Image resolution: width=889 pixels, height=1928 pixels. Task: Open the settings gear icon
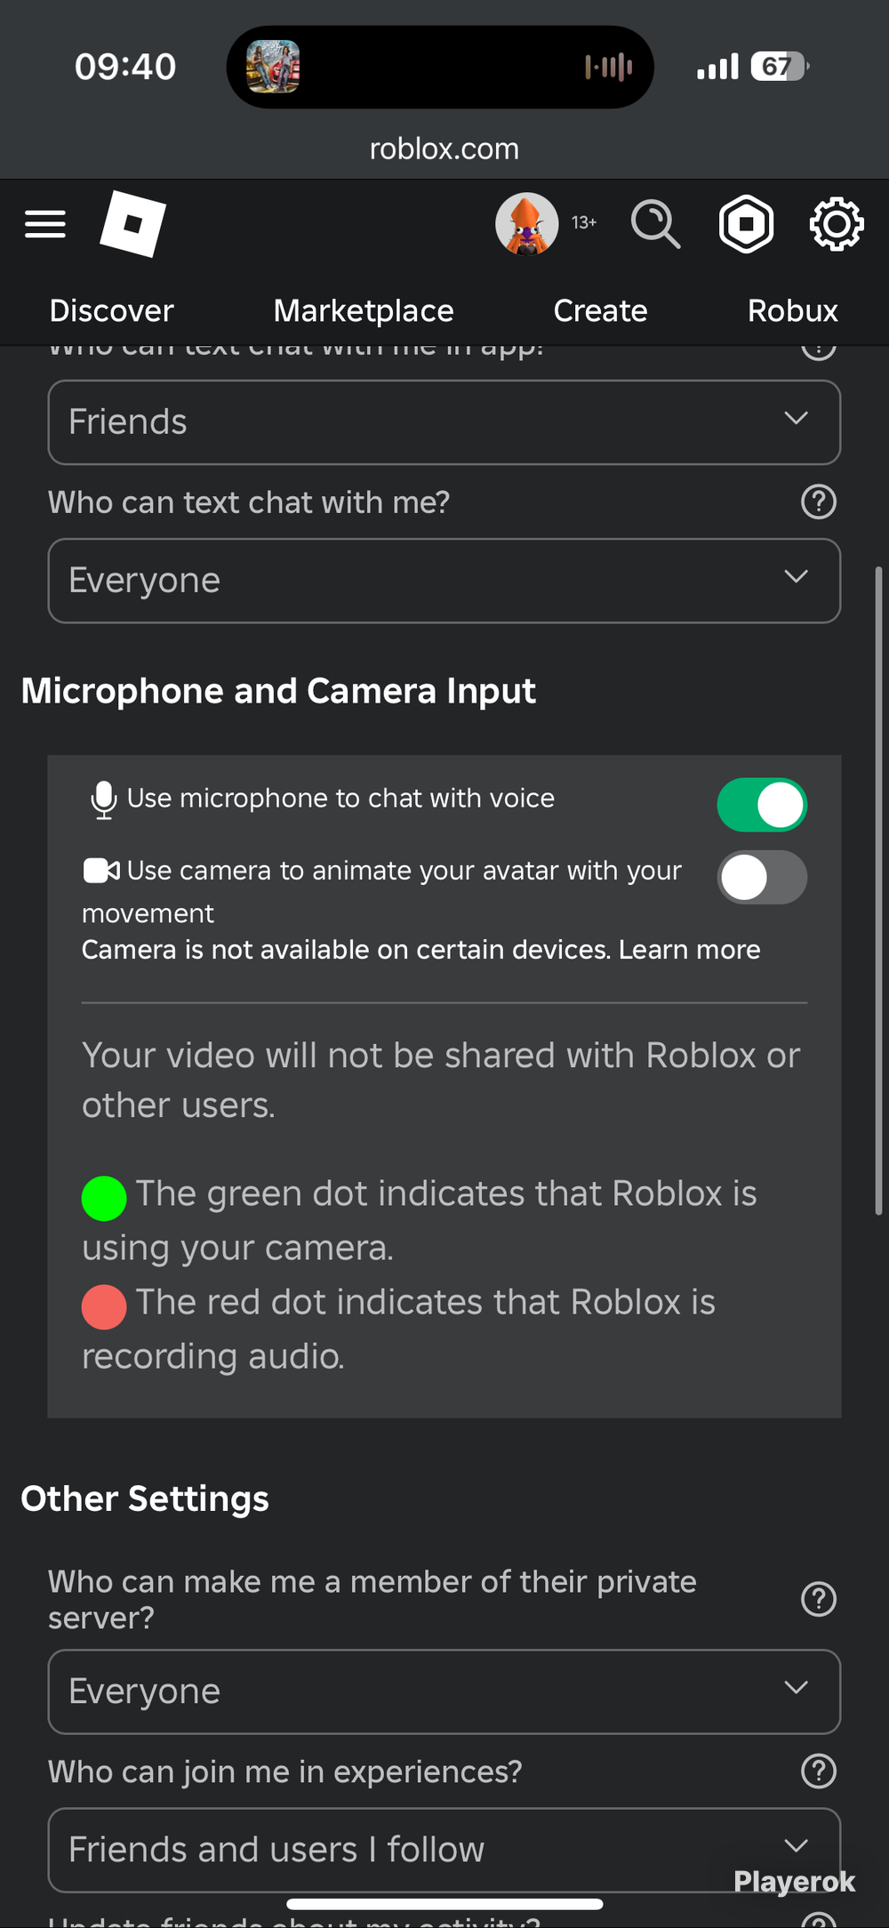(837, 224)
